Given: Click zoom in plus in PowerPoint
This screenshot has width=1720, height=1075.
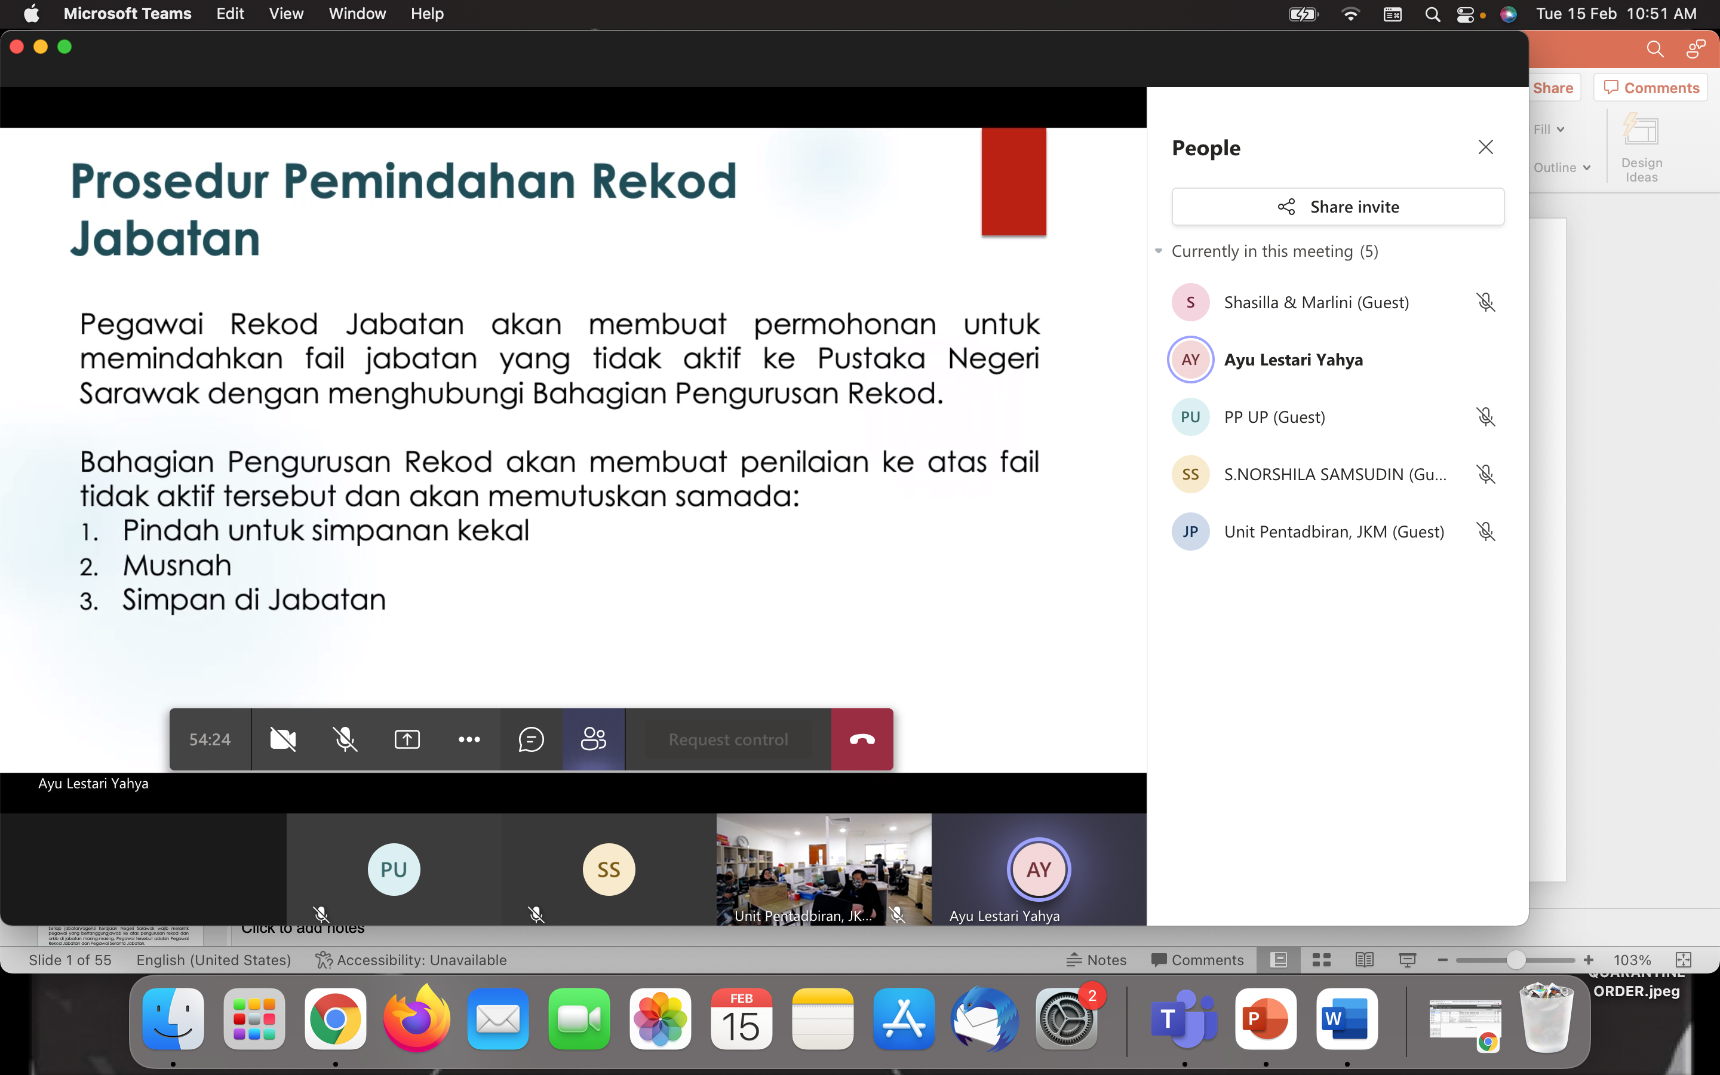Looking at the screenshot, I should pos(1588,960).
